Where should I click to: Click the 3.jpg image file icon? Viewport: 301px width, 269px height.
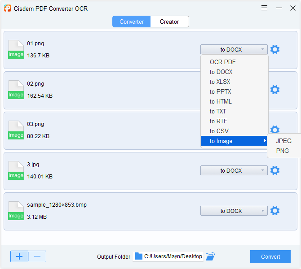click(16, 170)
